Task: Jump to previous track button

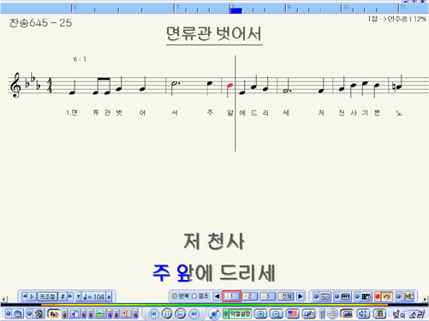Action: tap(153, 314)
